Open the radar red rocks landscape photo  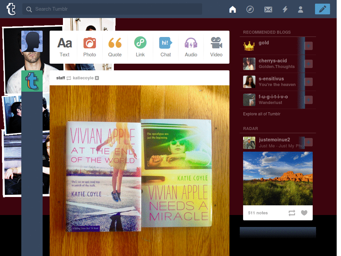point(278,179)
